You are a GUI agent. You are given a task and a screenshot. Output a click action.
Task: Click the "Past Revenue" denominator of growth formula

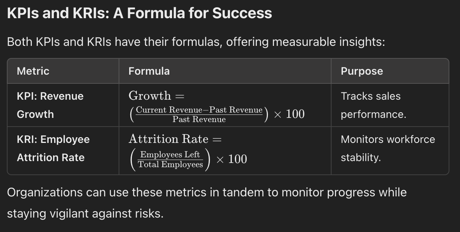(x=199, y=119)
